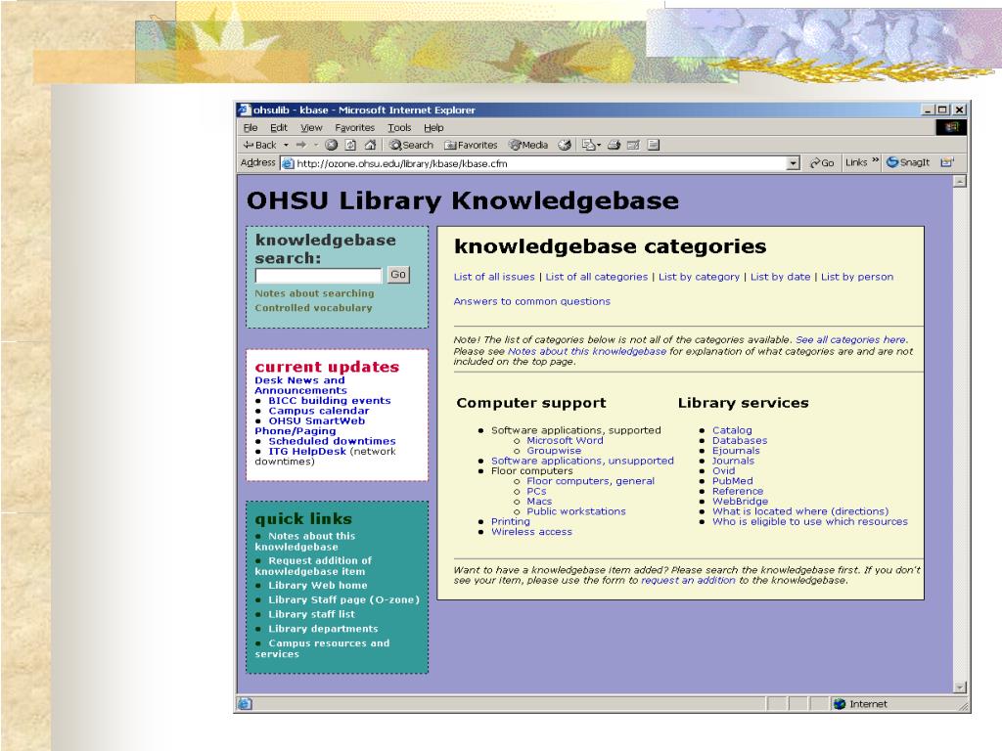Open Scheduled downtimes link
This screenshot has height=751, width=1002.
332,441
